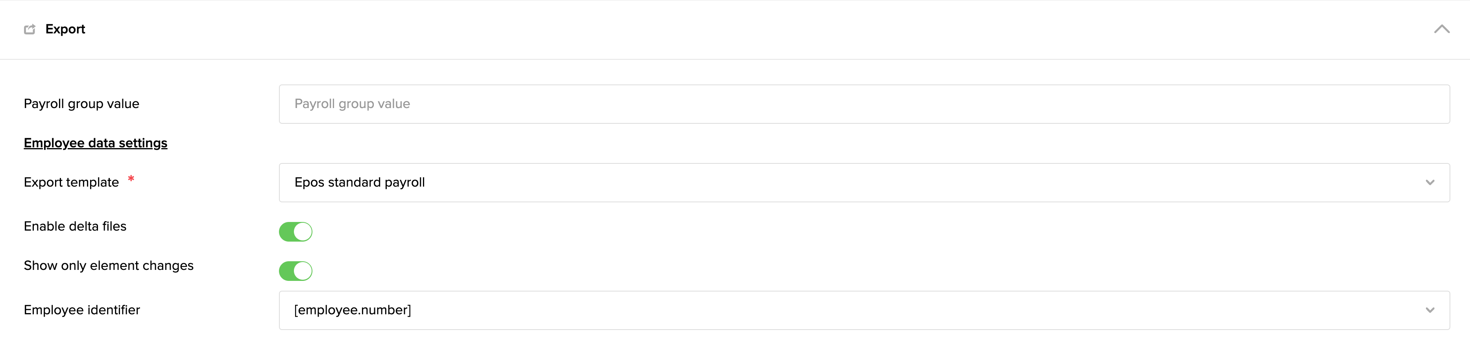Click the red required asterisk next to Export template
1470x341 pixels.
131,179
